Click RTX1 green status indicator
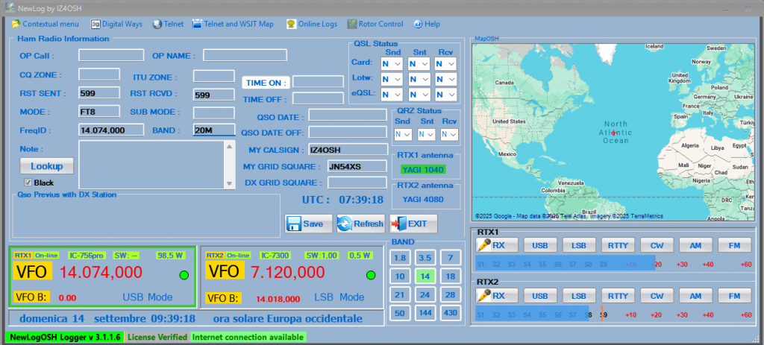 coord(184,275)
